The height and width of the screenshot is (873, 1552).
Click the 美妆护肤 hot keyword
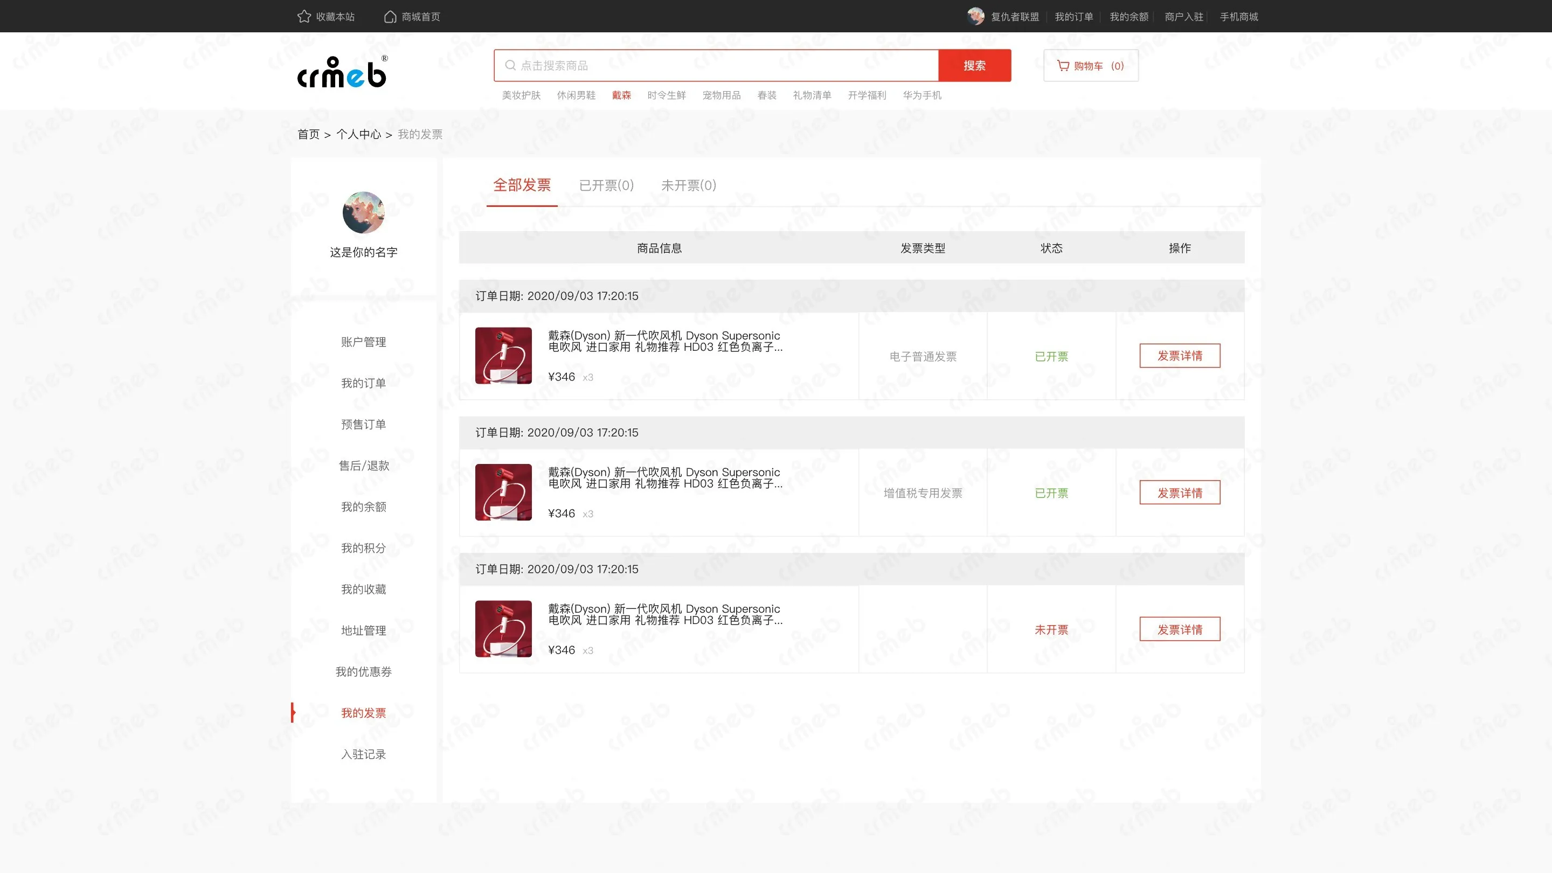[521, 95]
